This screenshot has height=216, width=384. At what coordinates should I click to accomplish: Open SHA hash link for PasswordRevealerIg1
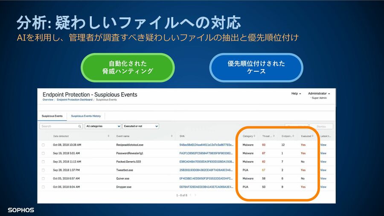click(207, 153)
